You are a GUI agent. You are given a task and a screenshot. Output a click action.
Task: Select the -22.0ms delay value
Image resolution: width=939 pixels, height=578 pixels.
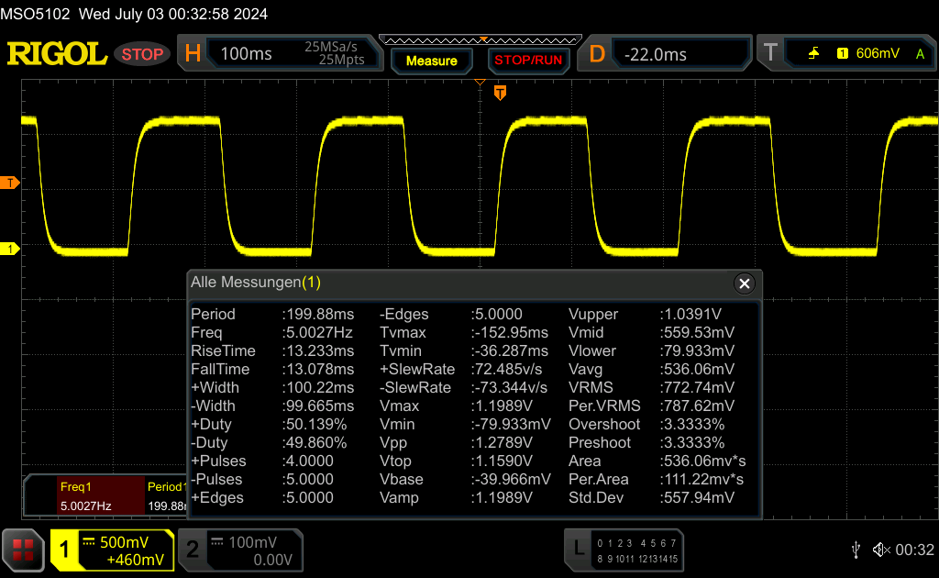[655, 54]
